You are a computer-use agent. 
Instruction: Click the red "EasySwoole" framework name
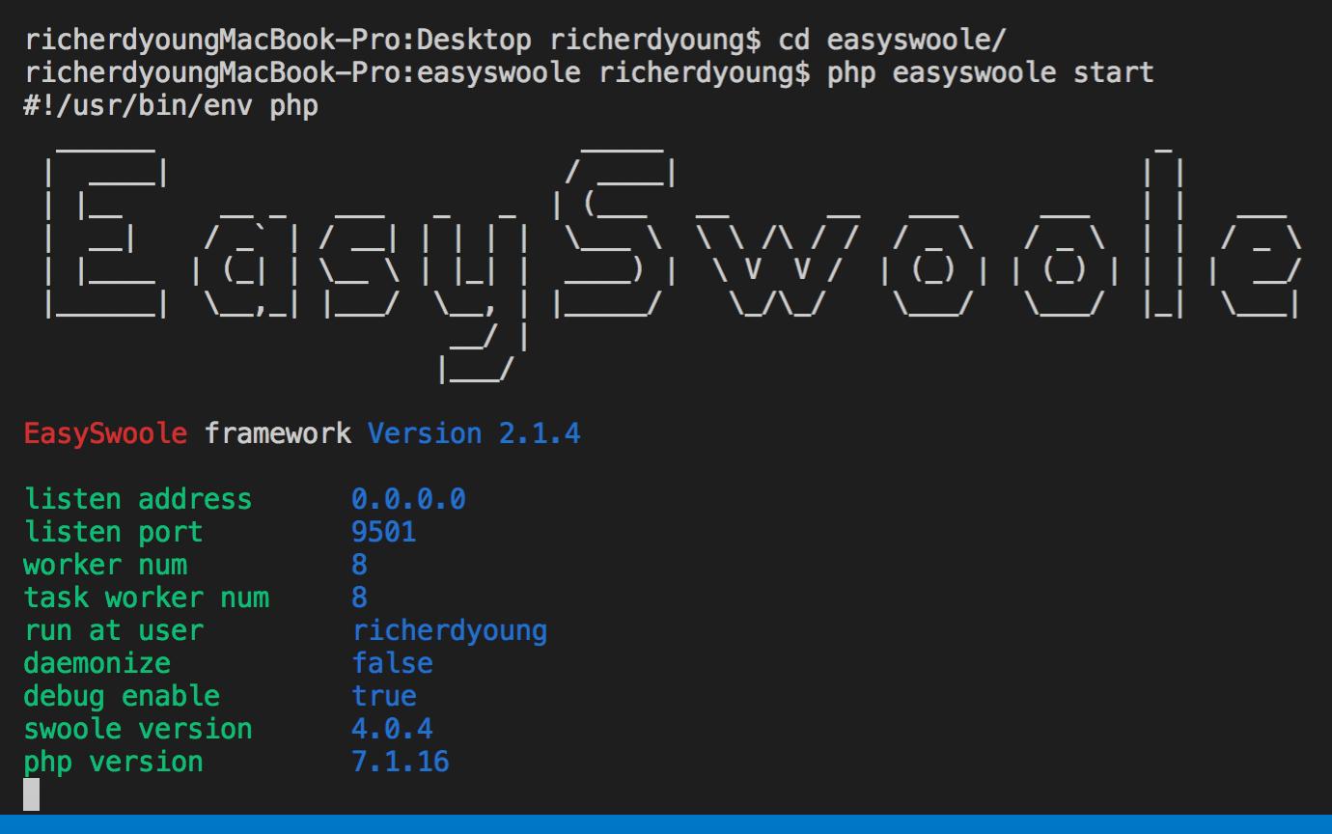105,433
